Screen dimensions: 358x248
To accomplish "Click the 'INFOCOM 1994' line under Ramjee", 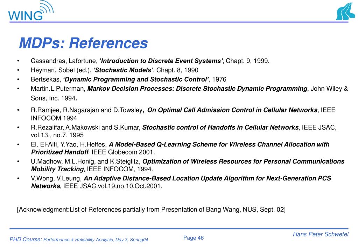I will 54,118.
